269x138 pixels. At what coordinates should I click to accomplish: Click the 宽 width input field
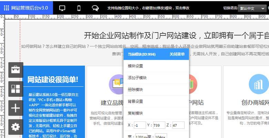click(x=141, y=136)
